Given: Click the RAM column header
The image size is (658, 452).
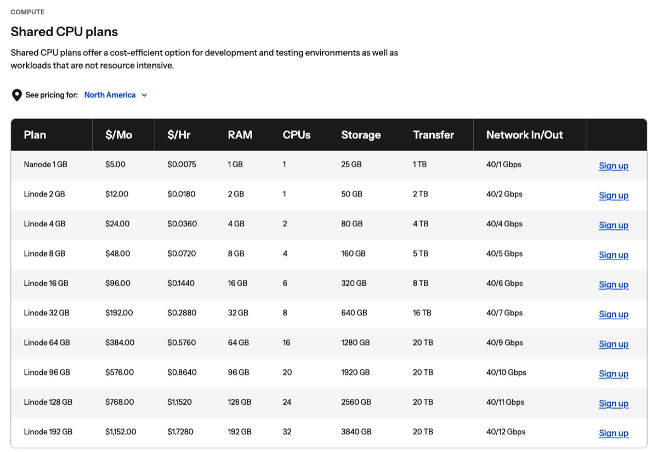Looking at the screenshot, I should [240, 135].
